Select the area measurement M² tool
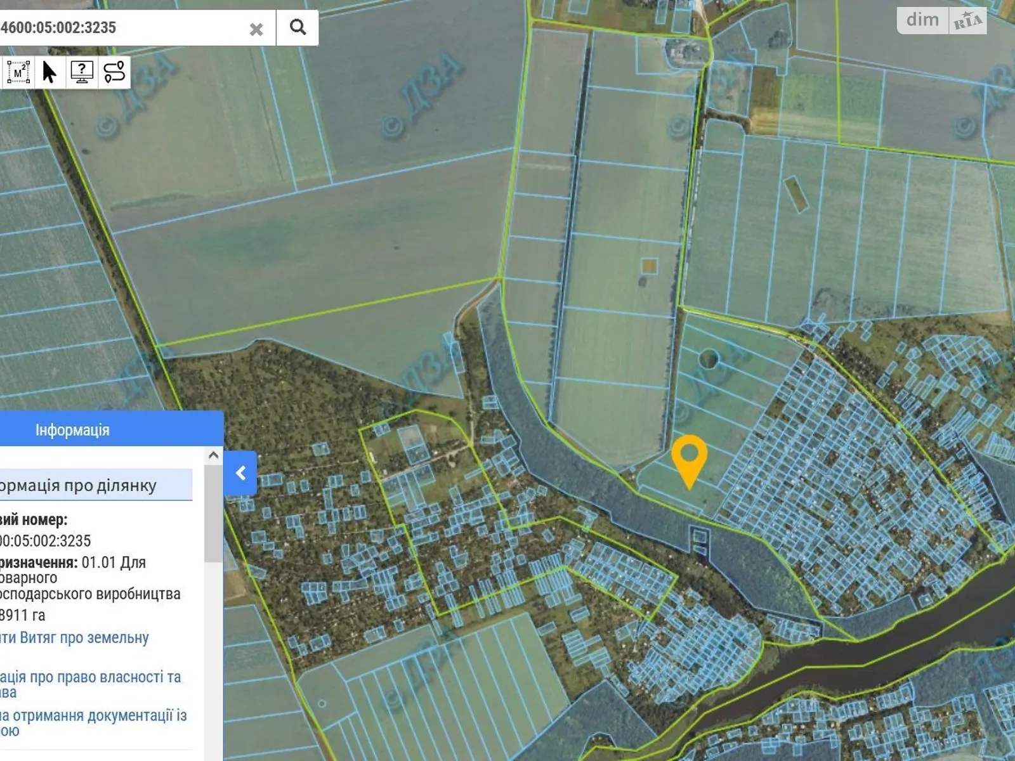 (18, 72)
